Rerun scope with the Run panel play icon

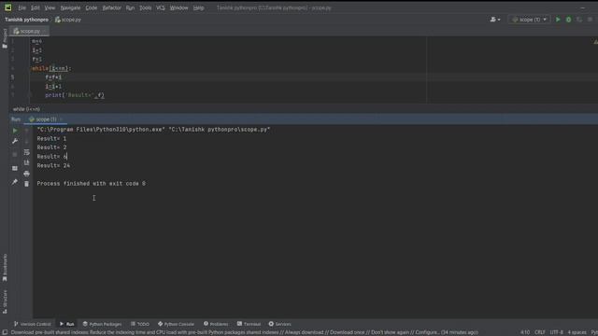[x=15, y=131]
